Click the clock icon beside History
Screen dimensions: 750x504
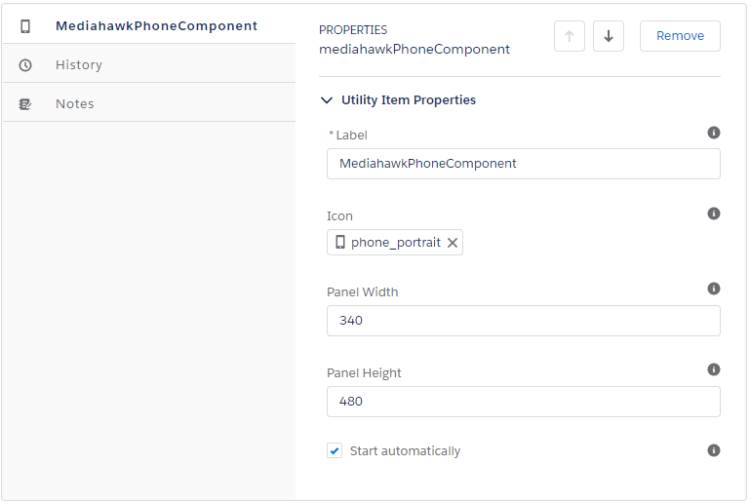click(x=25, y=65)
